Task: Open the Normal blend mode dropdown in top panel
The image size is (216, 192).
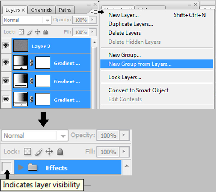Action: (x=27, y=20)
